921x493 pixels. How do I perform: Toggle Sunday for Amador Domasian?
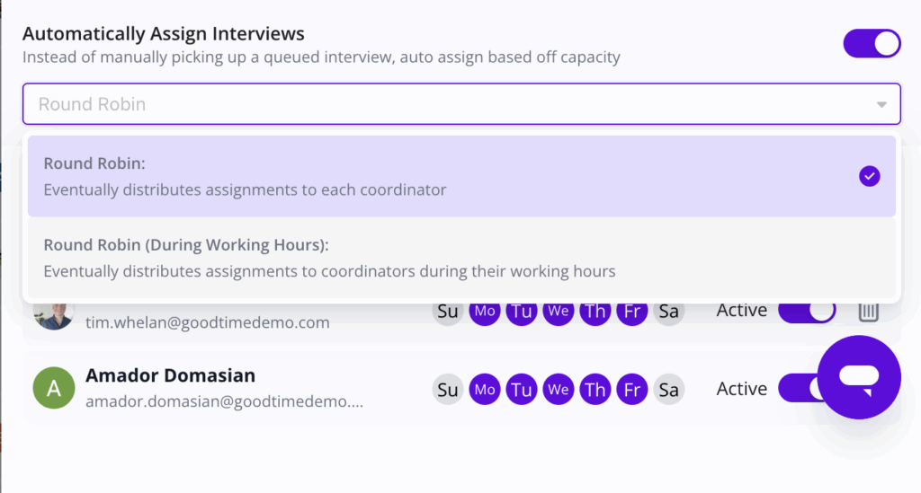(x=447, y=390)
